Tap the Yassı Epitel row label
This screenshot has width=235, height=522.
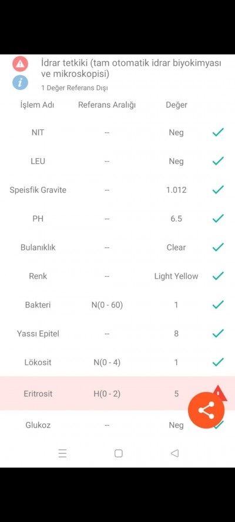pos(38,333)
